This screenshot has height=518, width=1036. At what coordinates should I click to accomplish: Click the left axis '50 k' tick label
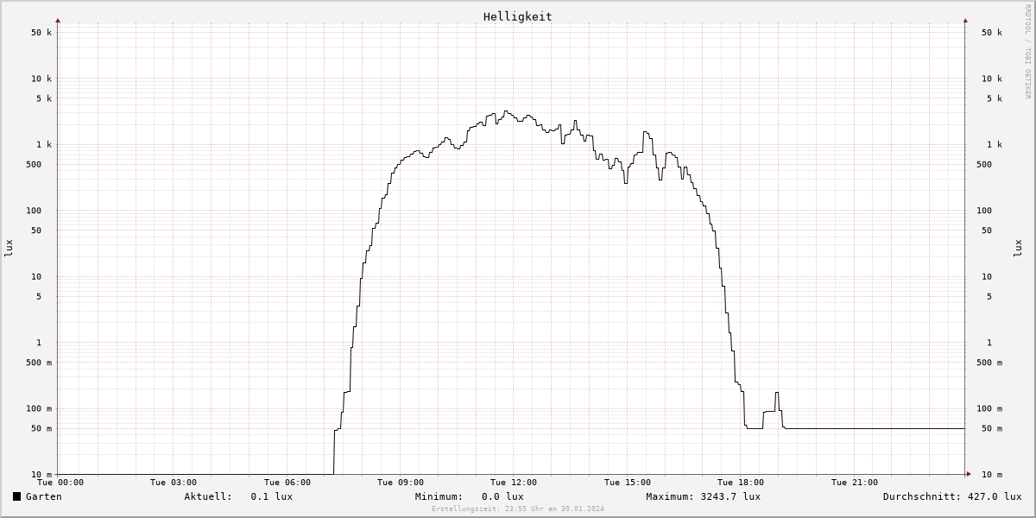click(41, 33)
